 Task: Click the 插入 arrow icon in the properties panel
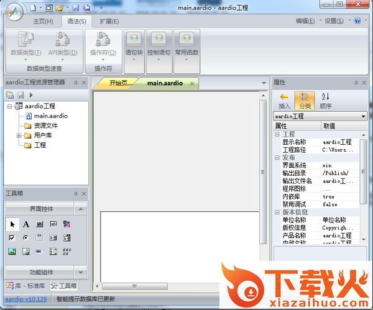coord(284,97)
